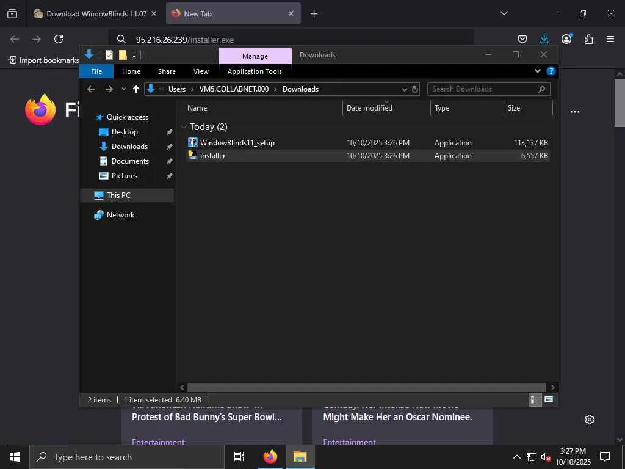
Task: Open New Tab personalize gear icon
Action: (x=590, y=420)
